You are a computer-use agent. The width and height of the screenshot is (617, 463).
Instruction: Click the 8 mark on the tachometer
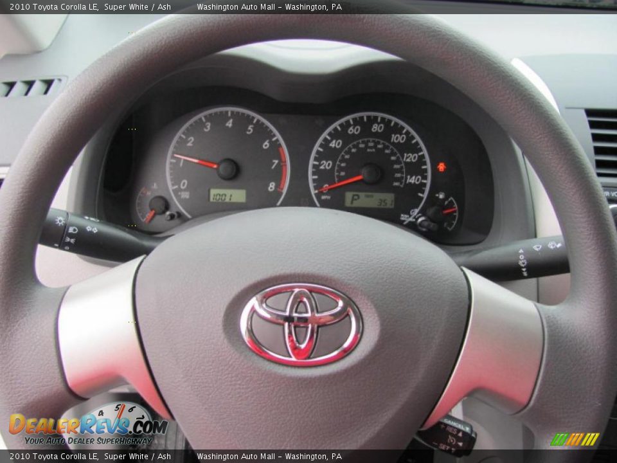coord(271,186)
